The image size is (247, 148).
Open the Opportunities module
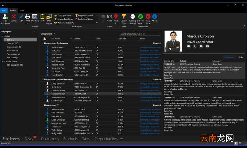coord(106,139)
